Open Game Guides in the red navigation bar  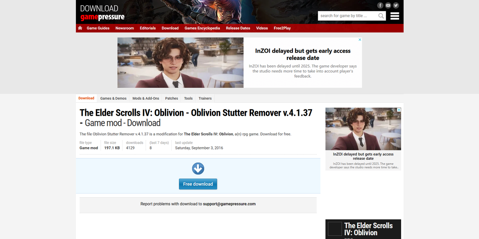pyautogui.click(x=98, y=28)
